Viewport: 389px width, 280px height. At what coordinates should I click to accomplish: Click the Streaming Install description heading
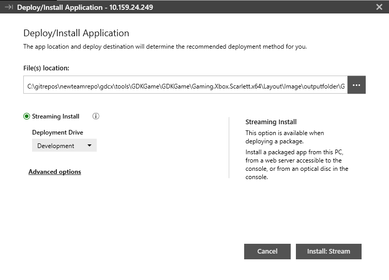(x=271, y=122)
